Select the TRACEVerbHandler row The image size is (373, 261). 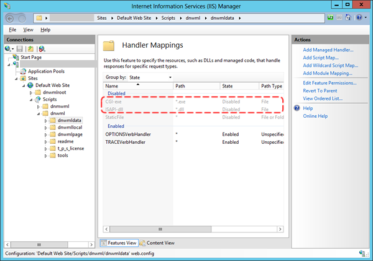coord(193,142)
